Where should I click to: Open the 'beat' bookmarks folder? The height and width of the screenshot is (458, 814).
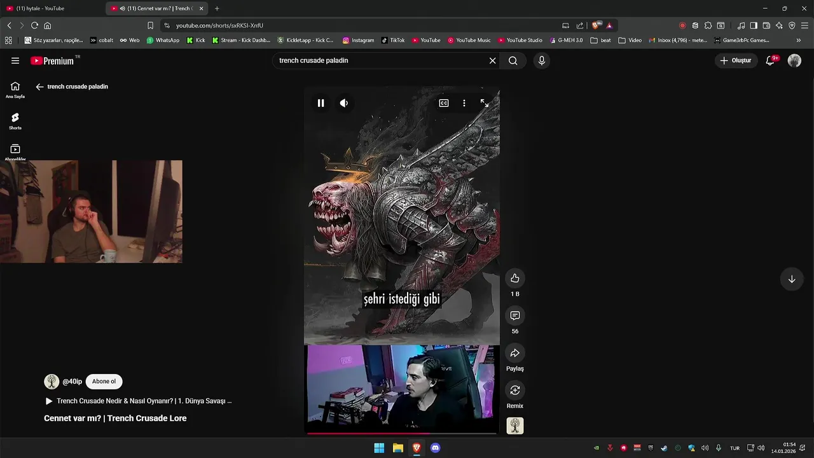tap(600, 40)
